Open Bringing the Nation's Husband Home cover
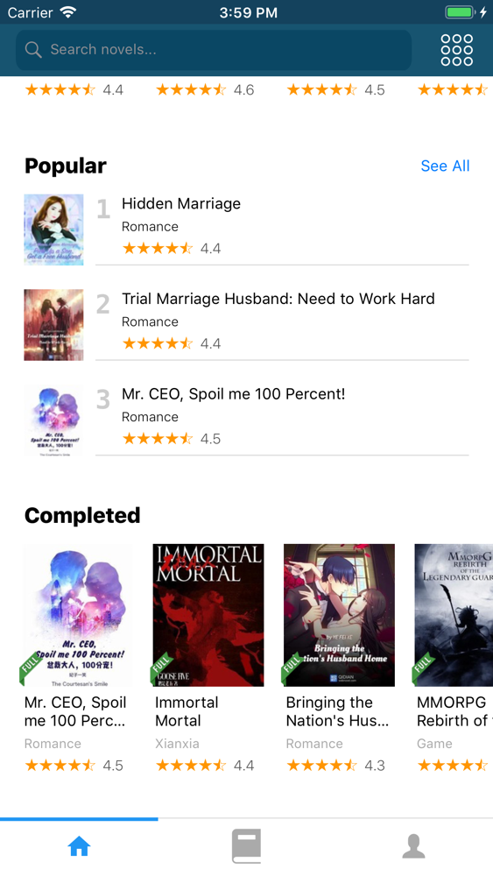Viewport: 493px width, 876px height. point(339,615)
